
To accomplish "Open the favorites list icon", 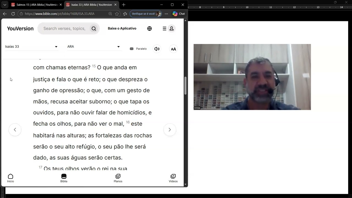I will [x=125, y=14].
